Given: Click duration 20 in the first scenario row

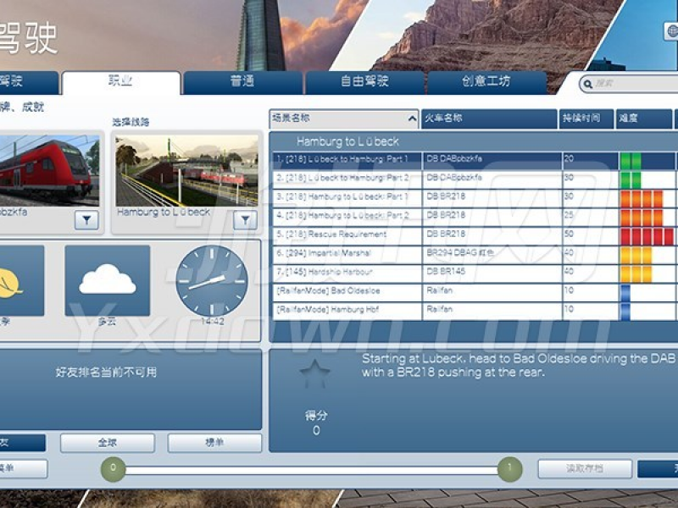Looking at the screenshot, I should 569,158.
